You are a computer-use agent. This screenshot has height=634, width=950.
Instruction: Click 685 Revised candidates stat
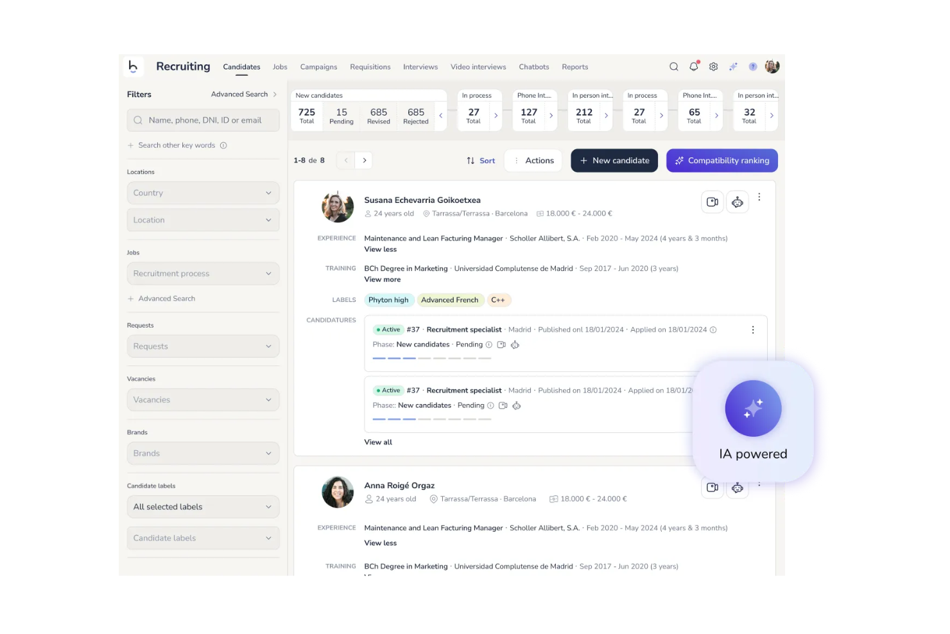coord(379,116)
